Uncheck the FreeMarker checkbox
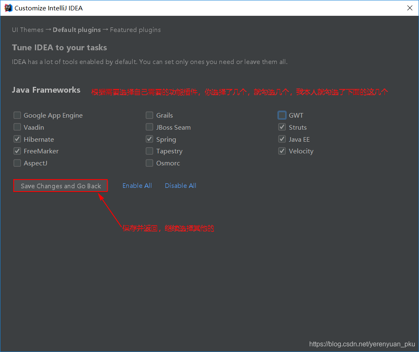The image size is (419, 352). pos(17,151)
